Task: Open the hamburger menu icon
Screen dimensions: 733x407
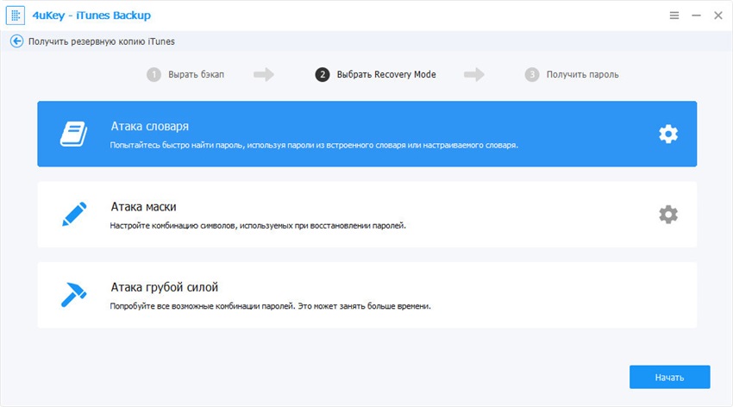Action: (x=674, y=16)
